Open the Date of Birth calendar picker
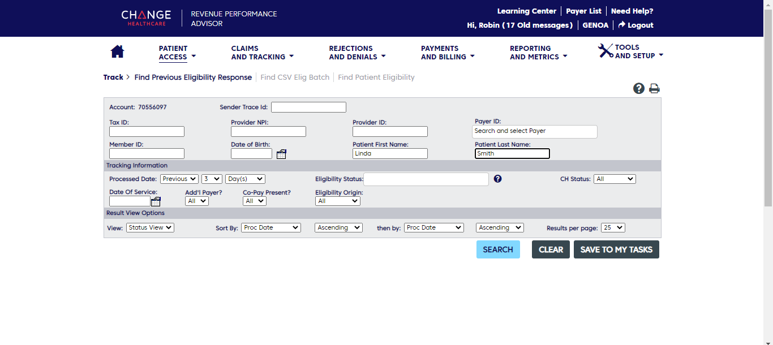 (x=281, y=154)
